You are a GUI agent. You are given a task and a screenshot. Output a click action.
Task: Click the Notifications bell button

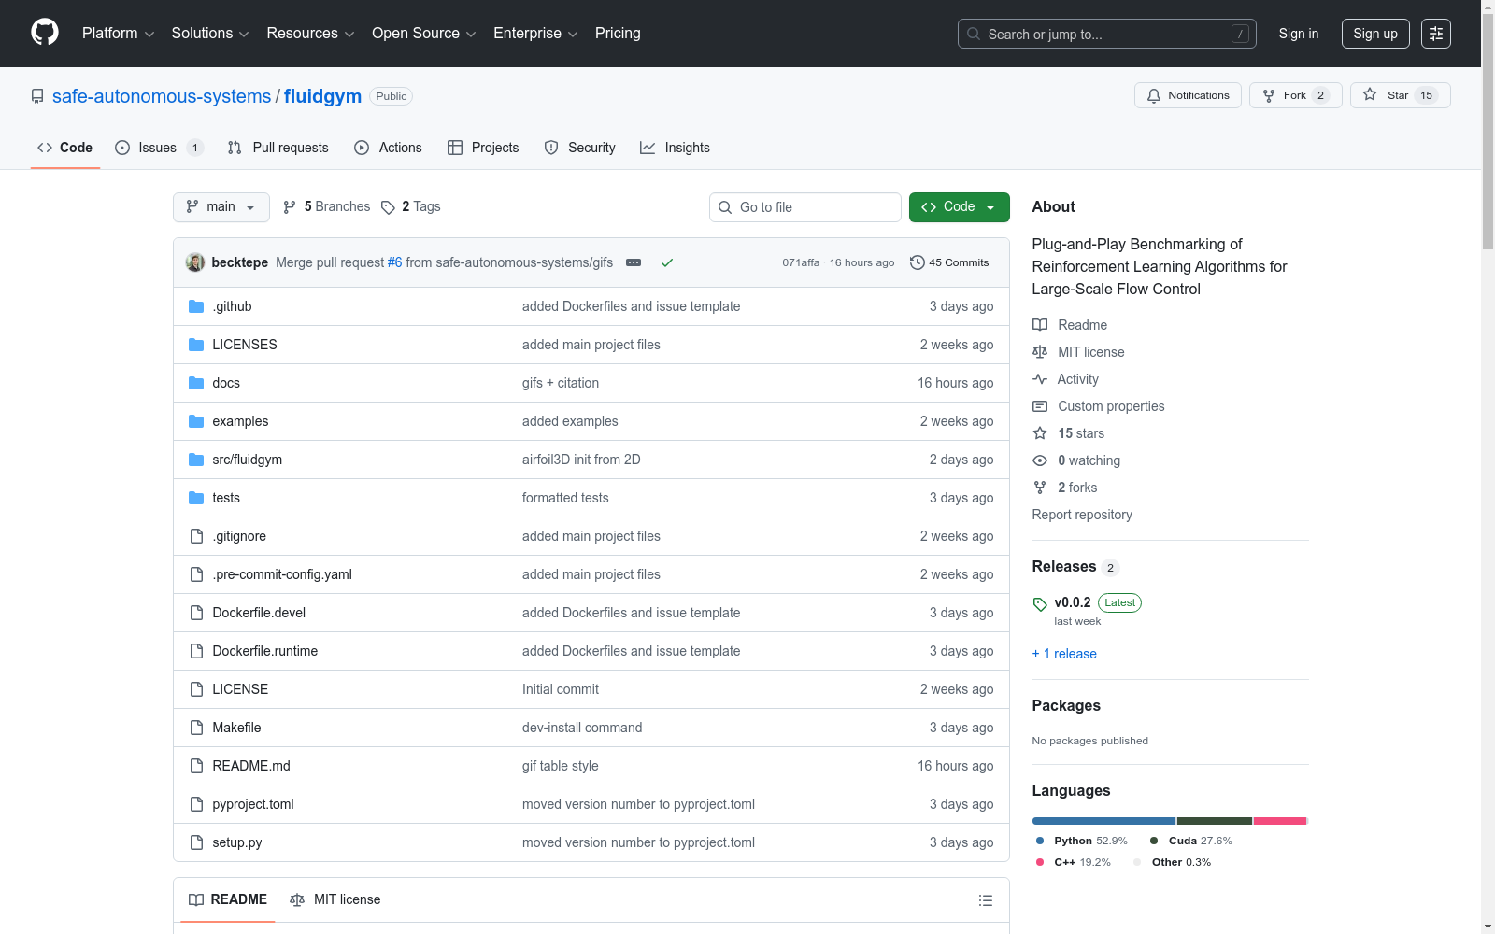pyautogui.click(x=1188, y=95)
